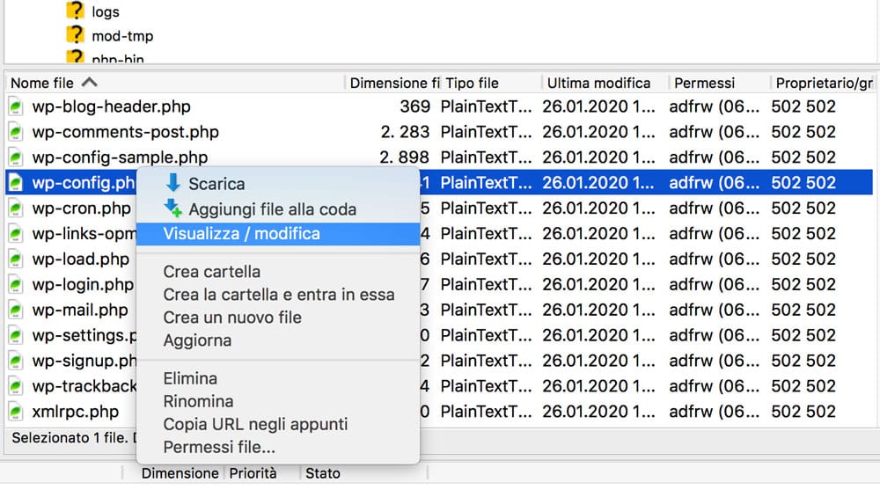
Task: Click the wp-links-opml file icon
Action: 16,234
